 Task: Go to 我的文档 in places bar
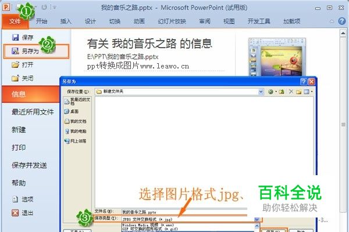76,121
